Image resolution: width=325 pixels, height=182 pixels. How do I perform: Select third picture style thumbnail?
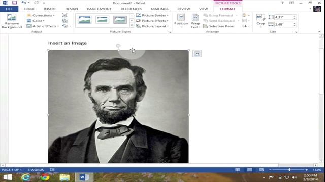pyautogui.click(x=120, y=20)
